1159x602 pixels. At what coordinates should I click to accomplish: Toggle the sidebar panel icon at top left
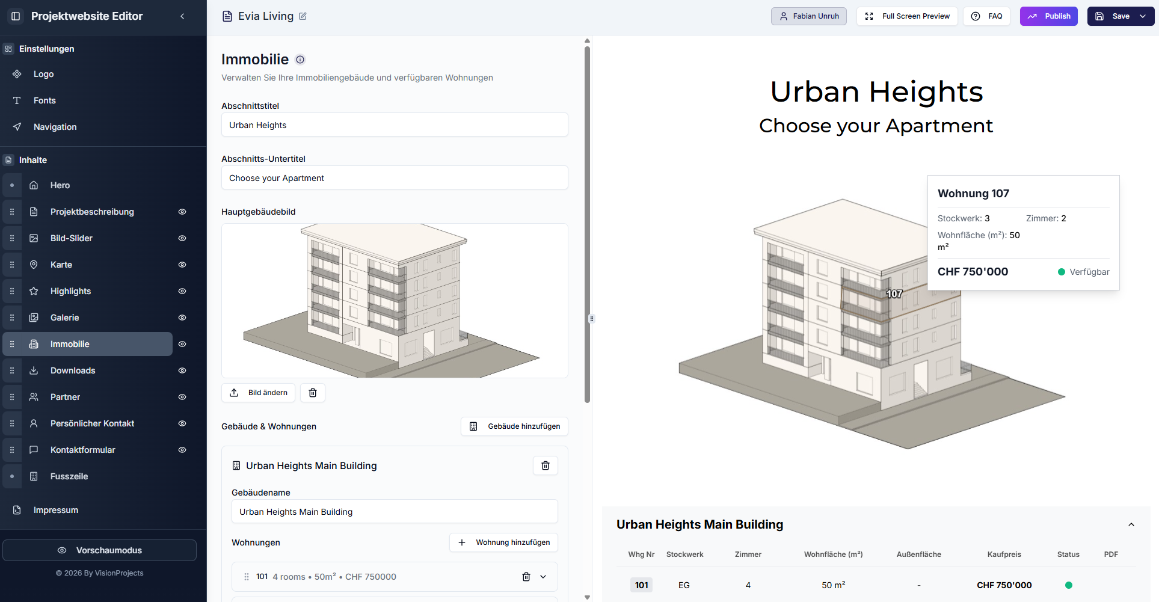pyautogui.click(x=16, y=16)
